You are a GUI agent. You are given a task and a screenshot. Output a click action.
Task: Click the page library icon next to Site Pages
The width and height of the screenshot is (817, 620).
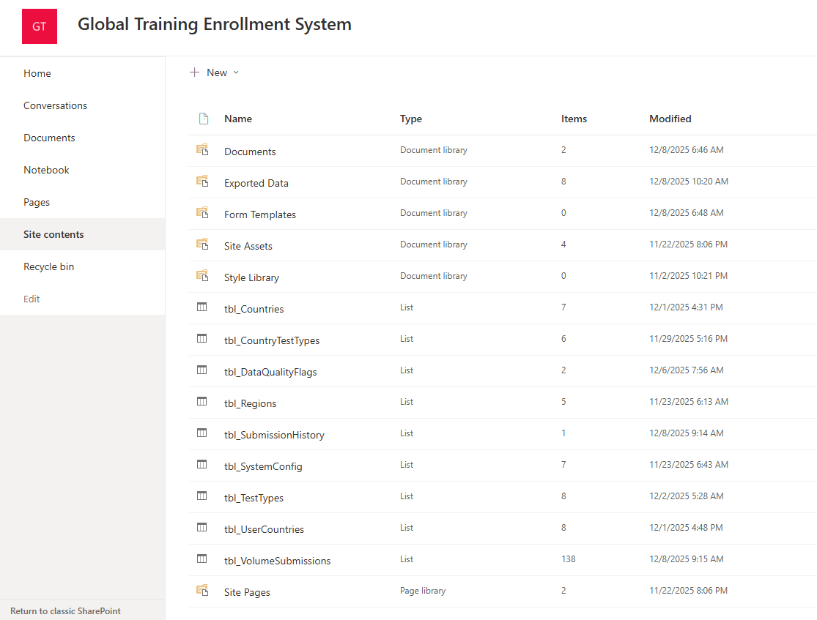202,591
